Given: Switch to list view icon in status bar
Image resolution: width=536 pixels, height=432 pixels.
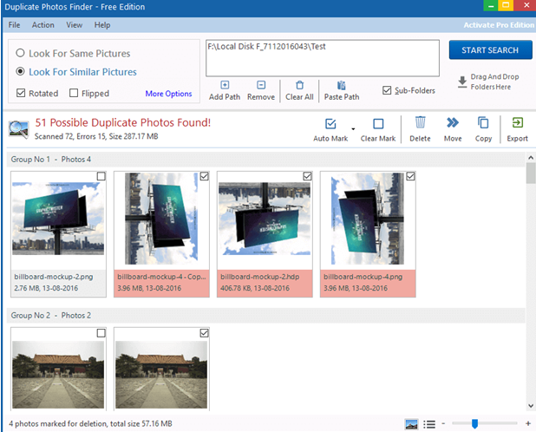Looking at the screenshot, I should (429, 424).
